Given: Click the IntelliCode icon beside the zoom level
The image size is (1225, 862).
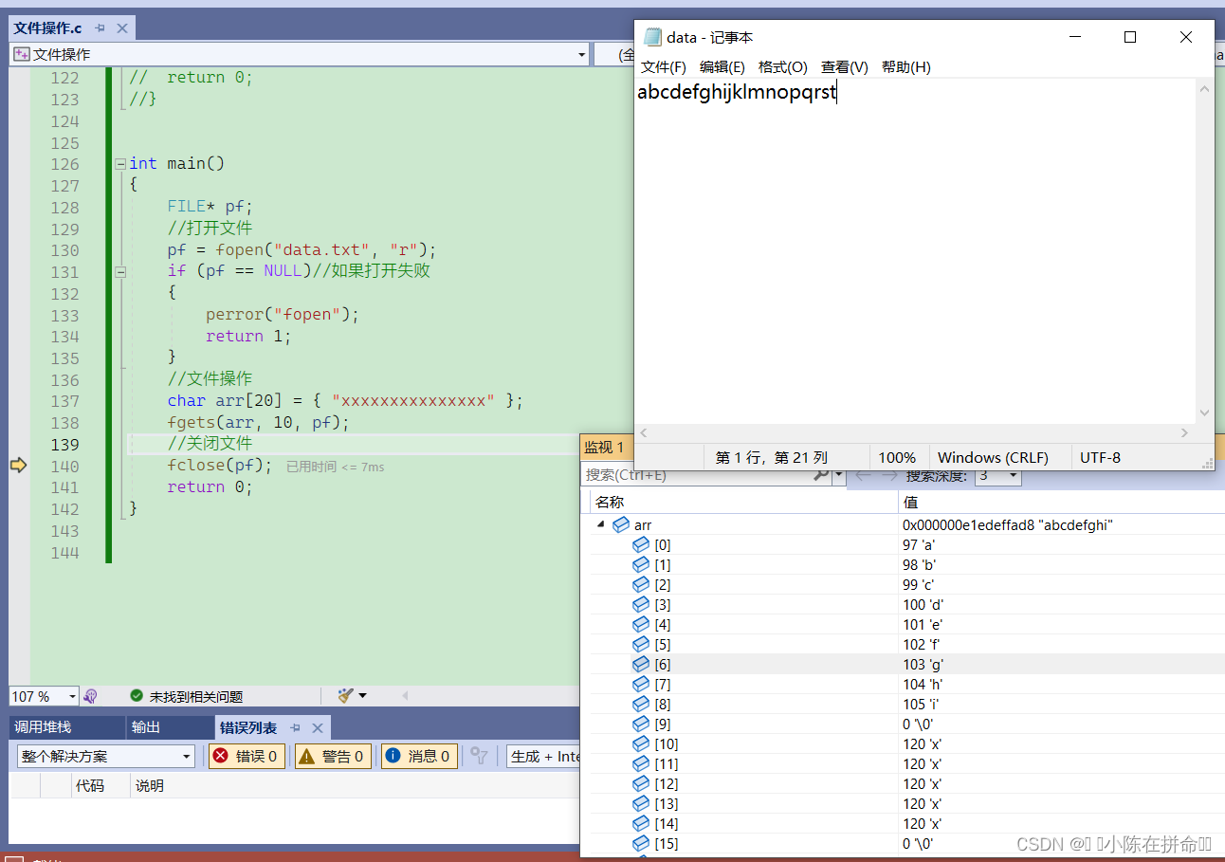Looking at the screenshot, I should tap(91, 696).
